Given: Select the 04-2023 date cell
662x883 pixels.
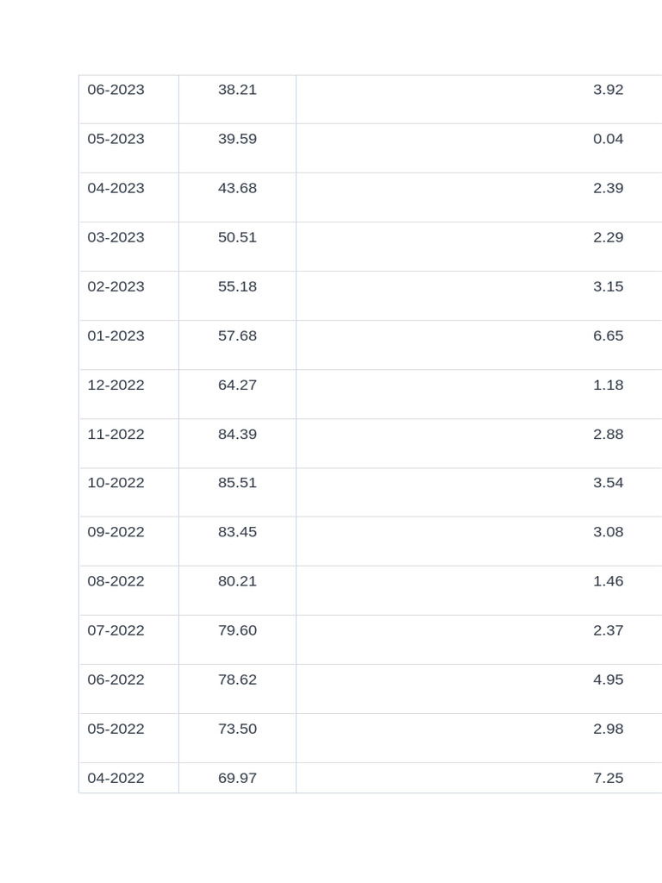Looking at the screenshot, I should click(x=116, y=188).
